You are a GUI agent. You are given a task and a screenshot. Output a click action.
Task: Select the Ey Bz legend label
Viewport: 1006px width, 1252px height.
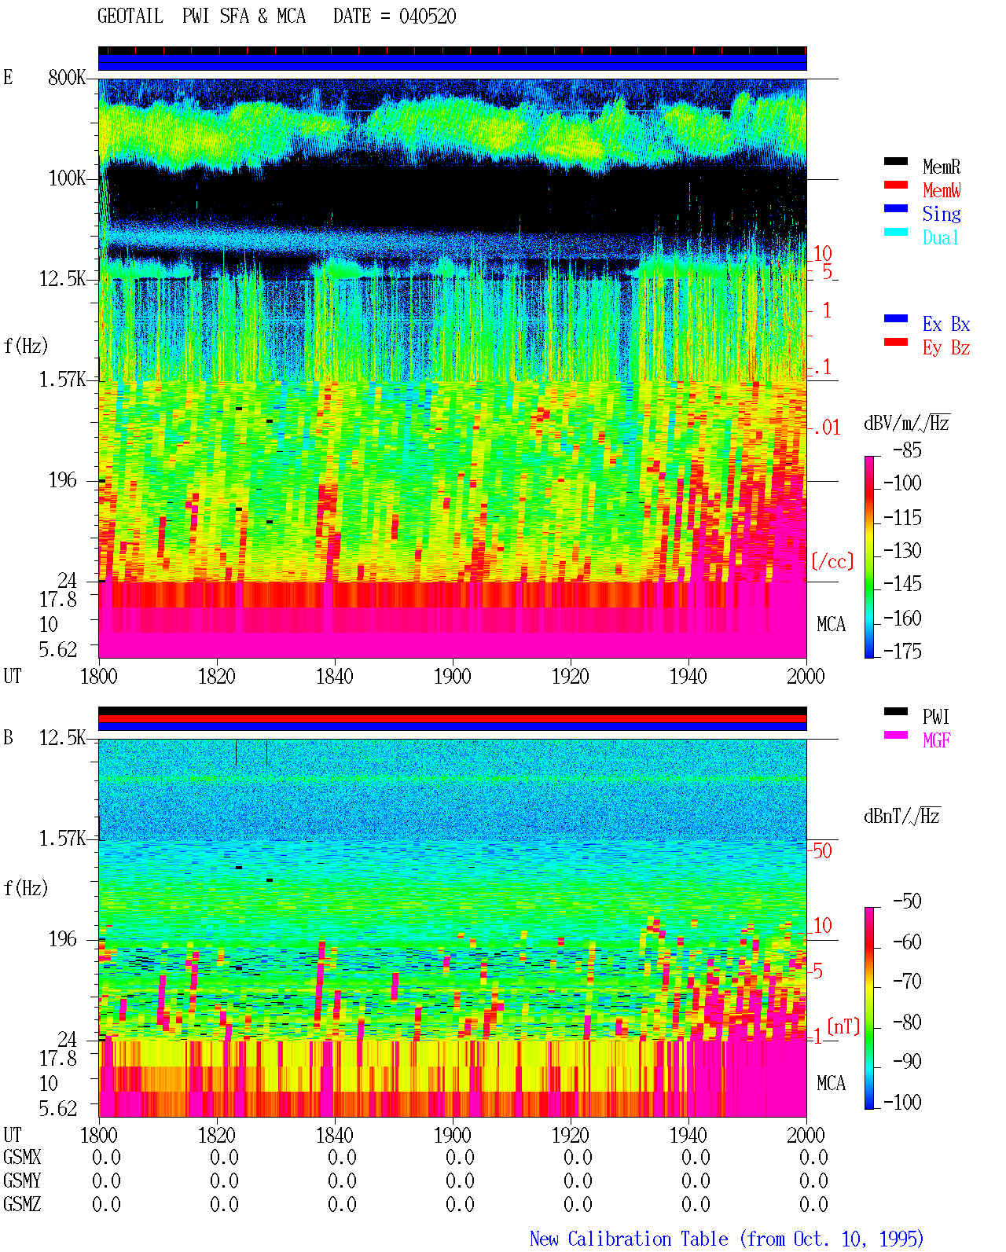pyautogui.click(x=946, y=347)
